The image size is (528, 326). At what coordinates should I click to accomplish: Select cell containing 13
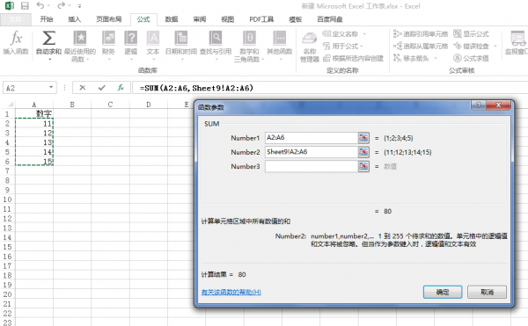34,142
